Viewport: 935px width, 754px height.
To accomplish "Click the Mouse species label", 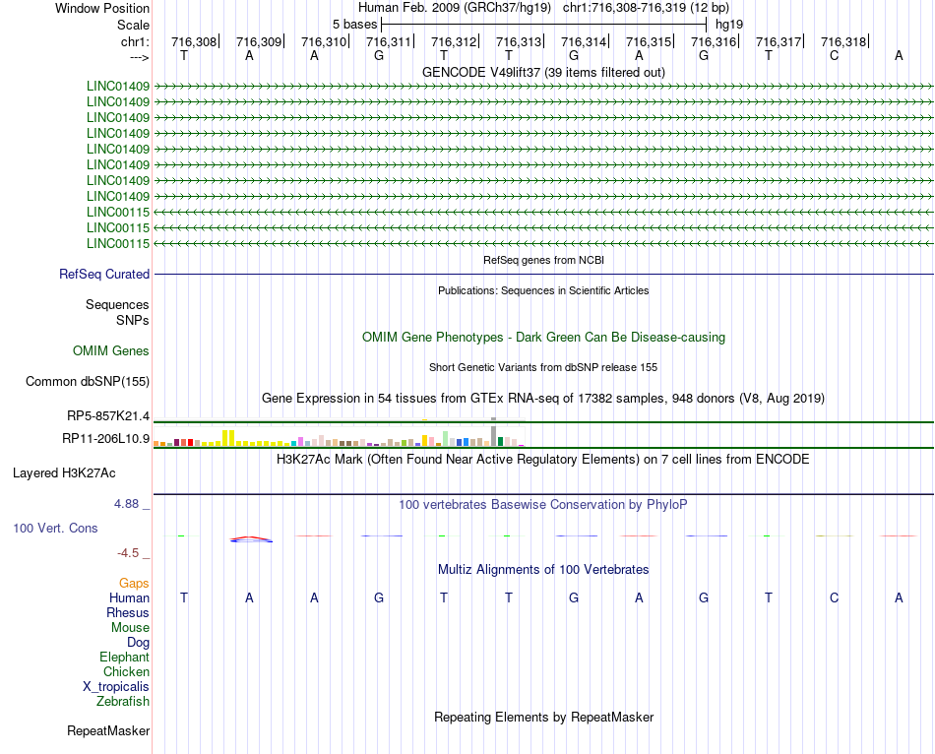I will click(x=130, y=628).
